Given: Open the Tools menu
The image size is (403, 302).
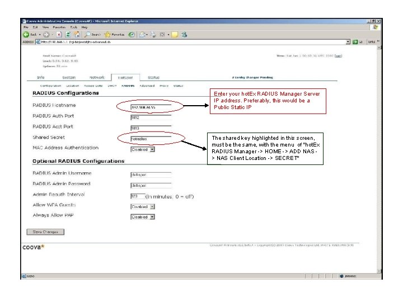Looking at the screenshot, I should (74, 27).
